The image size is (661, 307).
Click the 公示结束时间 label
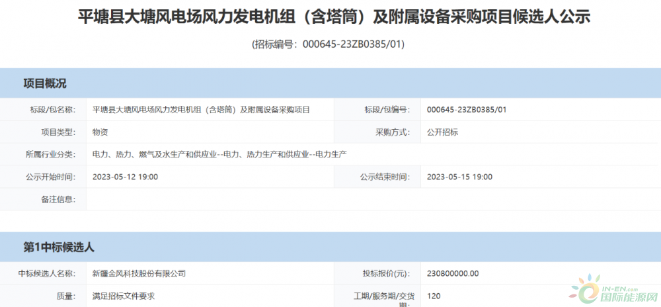pyautogui.click(x=385, y=177)
